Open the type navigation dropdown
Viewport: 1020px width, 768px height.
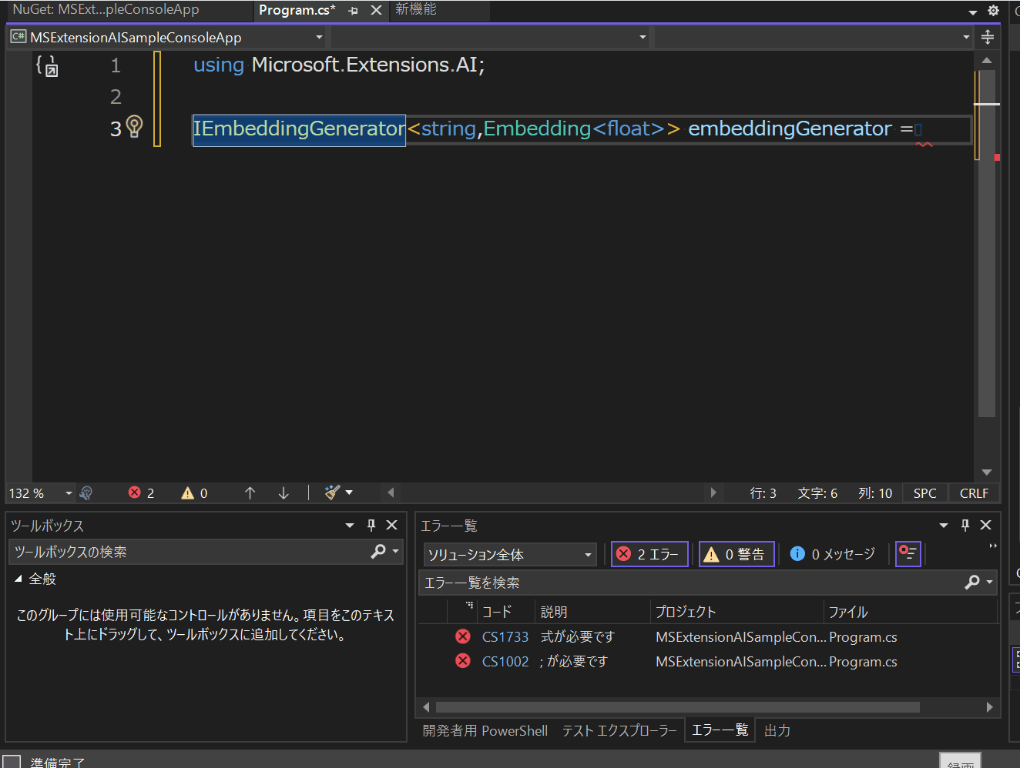[x=491, y=37]
